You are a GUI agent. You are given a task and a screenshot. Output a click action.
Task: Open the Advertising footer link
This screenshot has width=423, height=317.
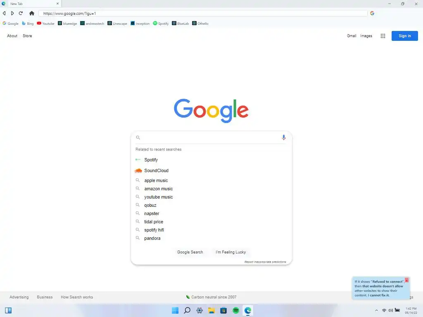pyautogui.click(x=19, y=297)
